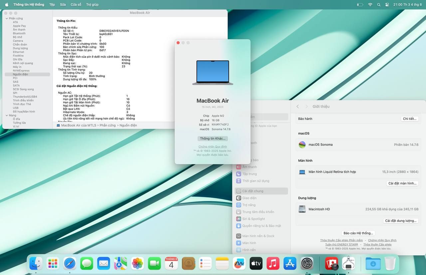Open Chứng nhận Quy định link in About window
The width and height of the screenshot is (426, 275).
click(x=213, y=147)
